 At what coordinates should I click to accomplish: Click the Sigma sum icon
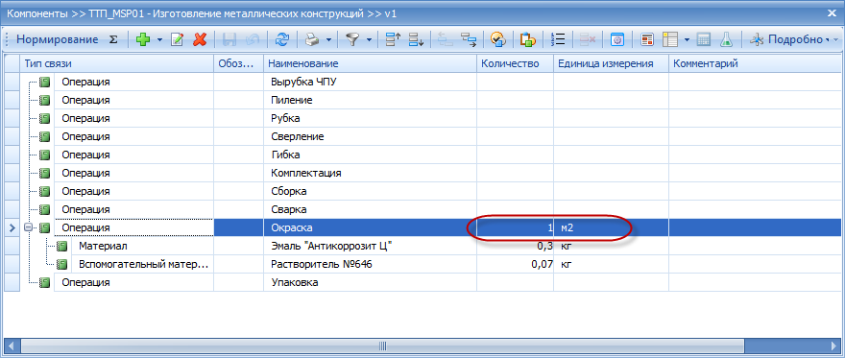(x=113, y=39)
